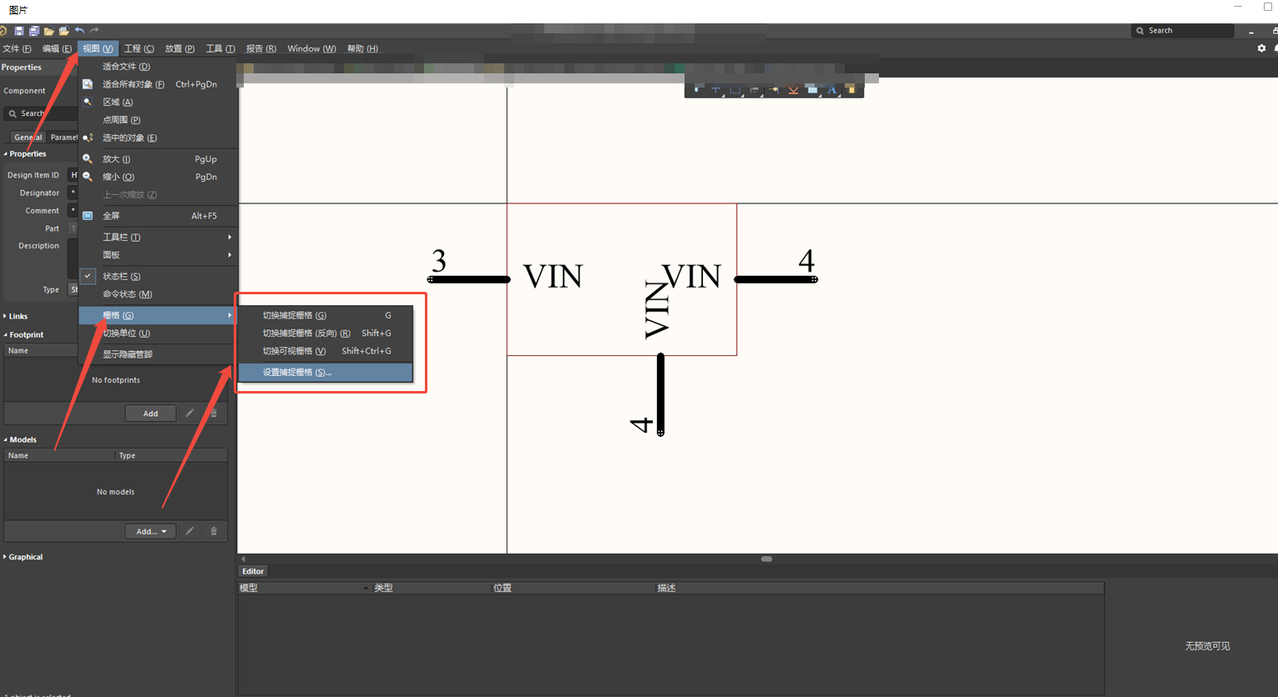Open the 帮助 (H) help menu
This screenshot has width=1278, height=697.
362,48
